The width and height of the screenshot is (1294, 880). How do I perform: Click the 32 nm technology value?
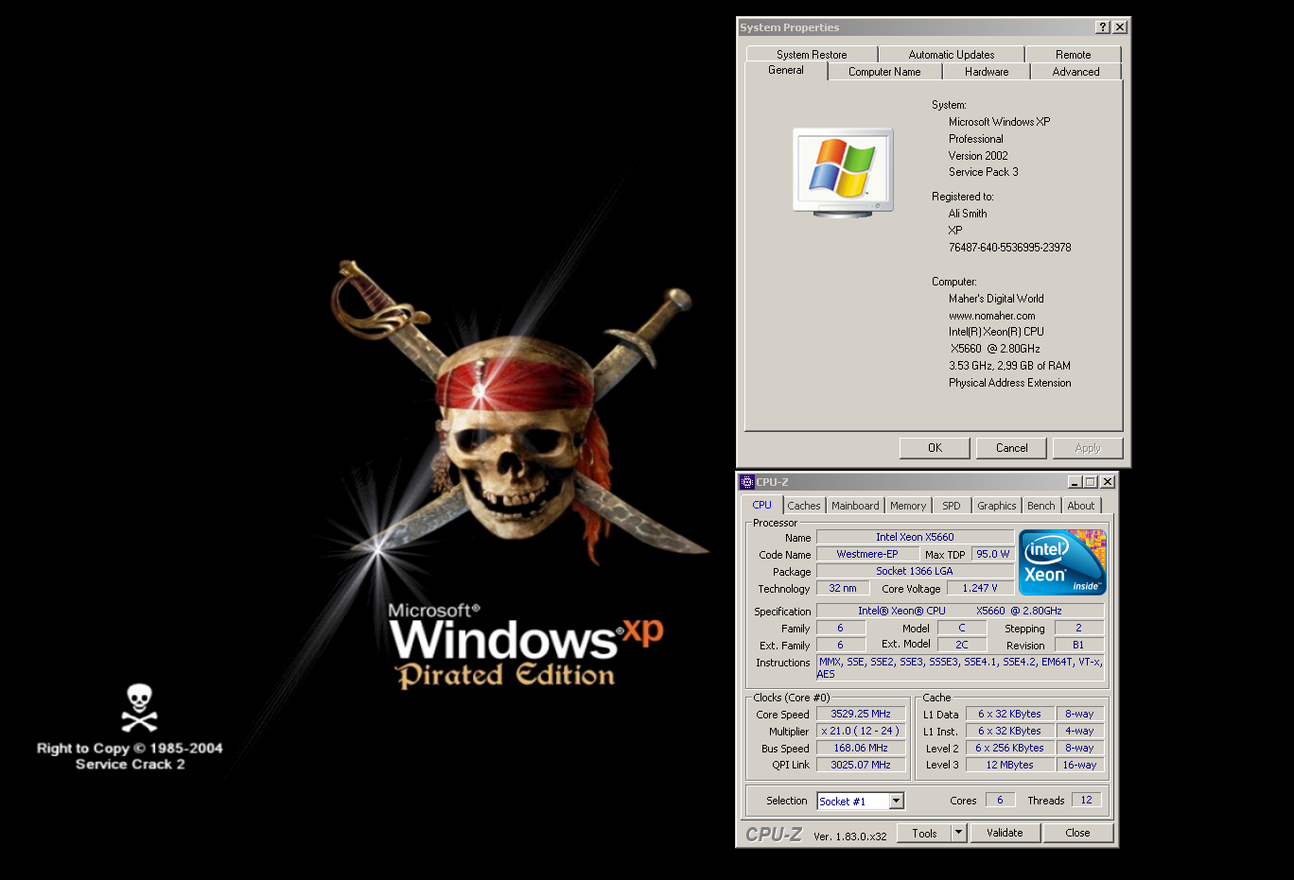[x=842, y=588]
